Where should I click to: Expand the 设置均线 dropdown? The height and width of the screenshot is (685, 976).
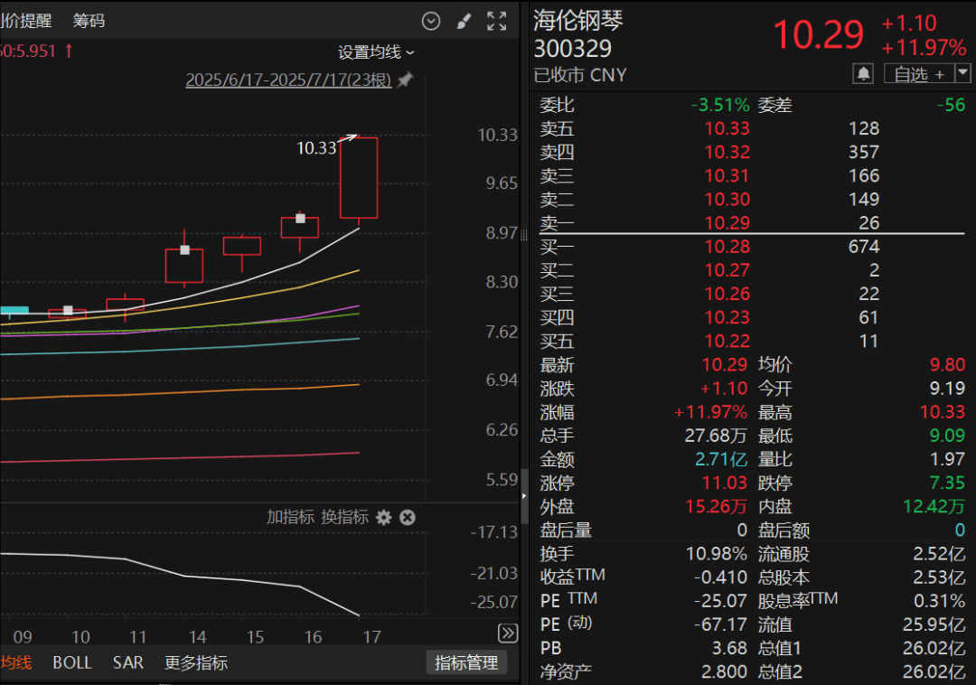(376, 52)
